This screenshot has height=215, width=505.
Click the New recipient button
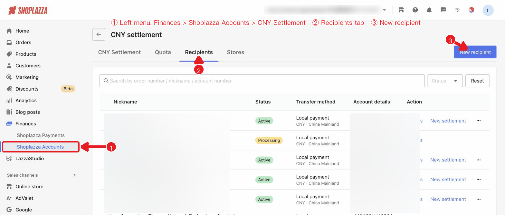point(475,52)
